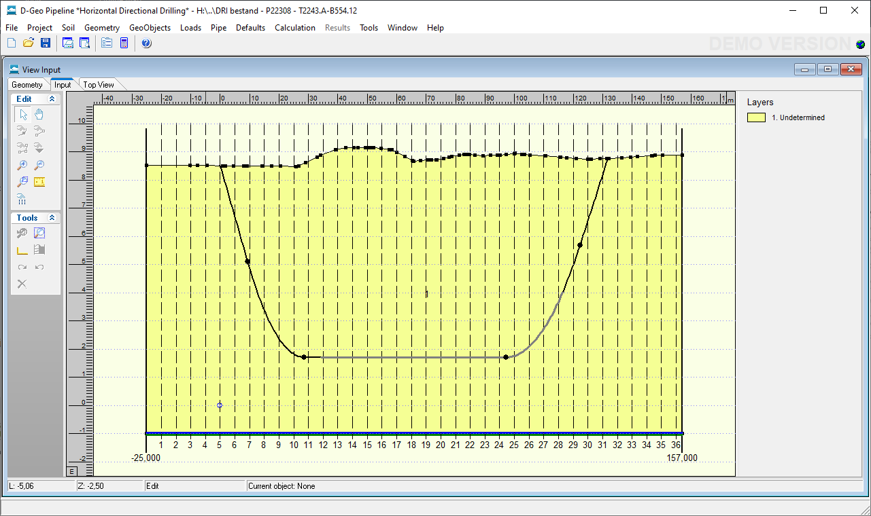Switch to the Top View tab
Viewport: 871px width, 516px height.
click(x=99, y=85)
